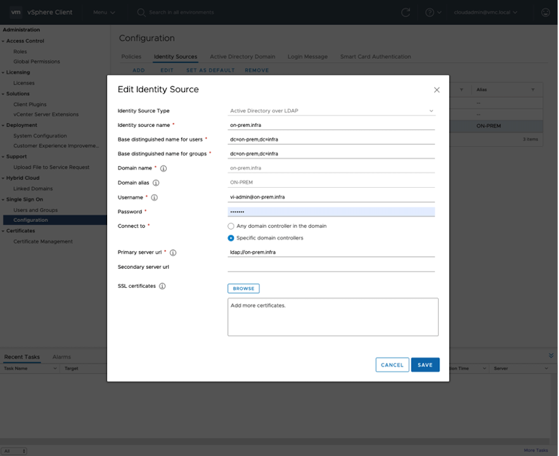Switch to the Identity Sources tab
This screenshot has height=456, width=559.
coord(176,56)
